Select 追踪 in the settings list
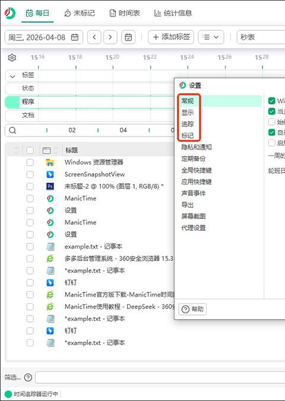 point(188,124)
